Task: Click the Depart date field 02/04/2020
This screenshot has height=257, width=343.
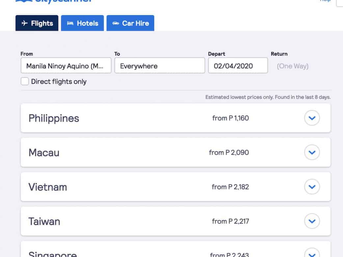Action: [x=238, y=66]
